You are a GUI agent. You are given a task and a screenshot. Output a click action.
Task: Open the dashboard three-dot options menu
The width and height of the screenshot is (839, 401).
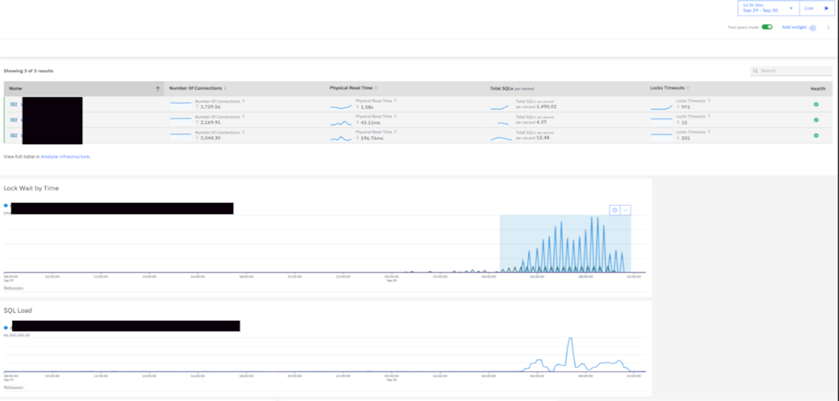pyautogui.click(x=829, y=27)
